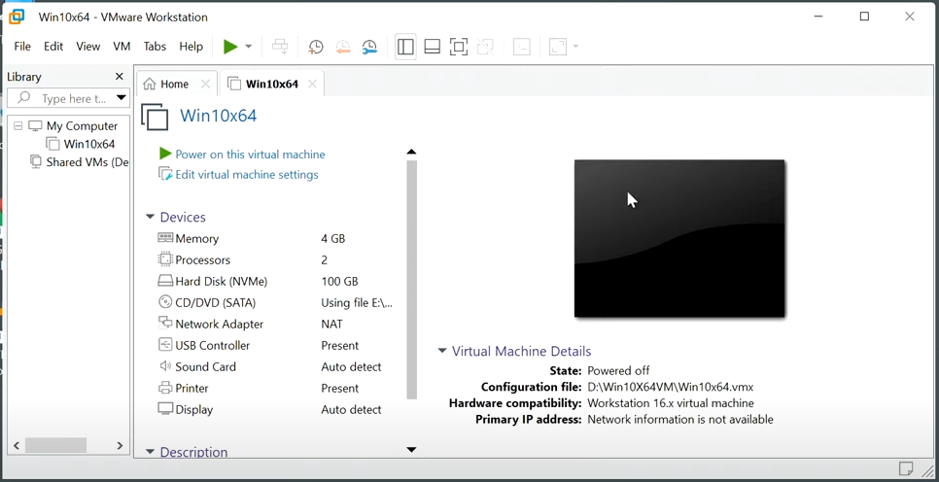This screenshot has height=482, width=939.
Task: Select My Computer in the library
Action: (82, 126)
